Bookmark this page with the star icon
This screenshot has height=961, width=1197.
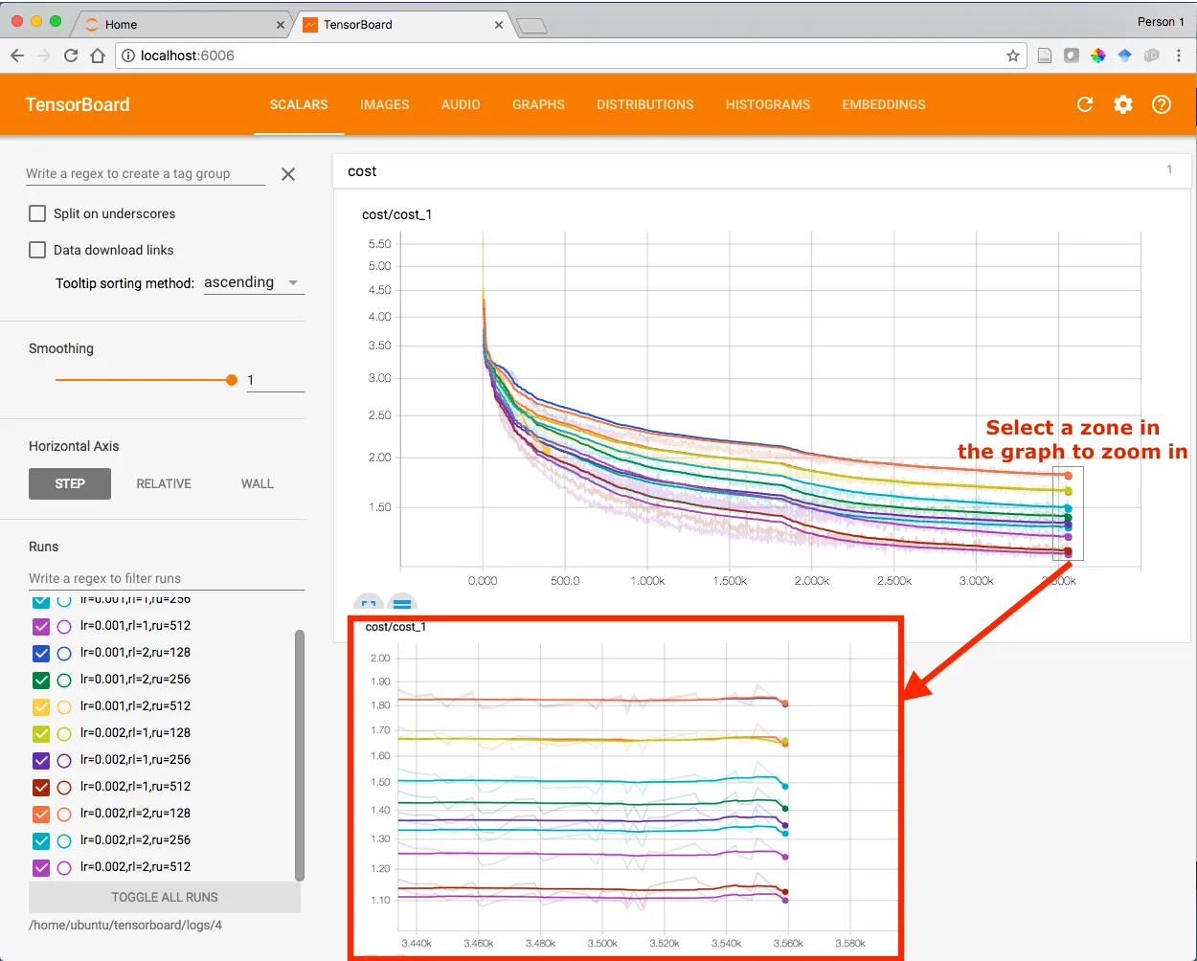[x=1013, y=56]
